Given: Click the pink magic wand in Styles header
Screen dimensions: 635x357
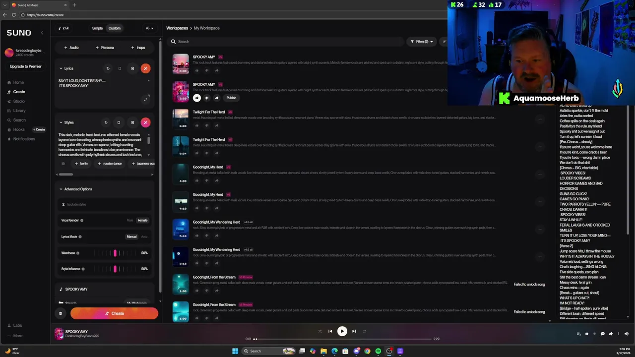Looking at the screenshot, I should [x=145, y=122].
